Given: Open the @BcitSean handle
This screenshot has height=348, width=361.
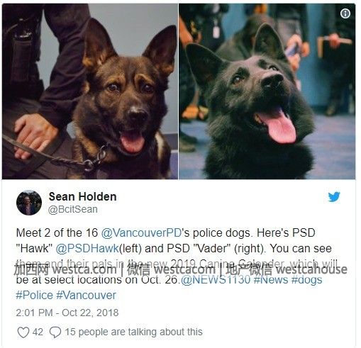Looking at the screenshot, I should [x=73, y=209].
